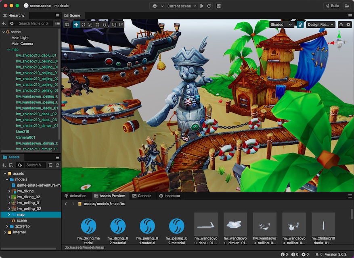Open the project folder icon

click(x=347, y=6)
